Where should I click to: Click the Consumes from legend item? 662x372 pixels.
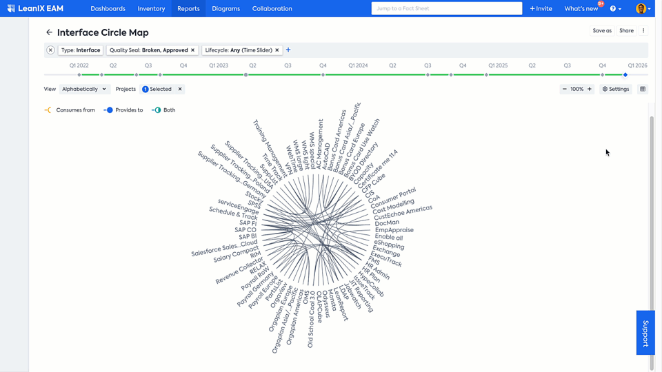70,110
